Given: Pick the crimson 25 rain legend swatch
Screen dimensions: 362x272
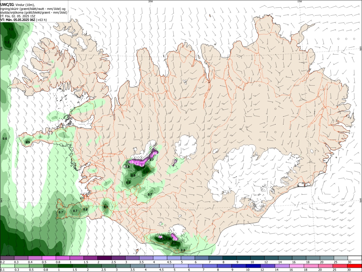Looking at the screenshot, I should click(x=340, y=266).
